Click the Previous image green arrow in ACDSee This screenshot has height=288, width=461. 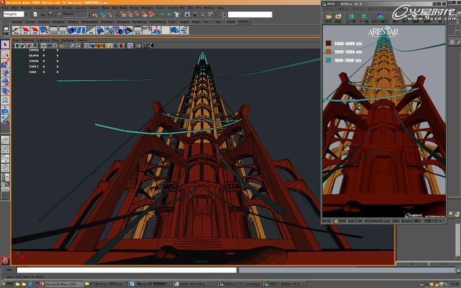pyautogui.click(x=351, y=18)
